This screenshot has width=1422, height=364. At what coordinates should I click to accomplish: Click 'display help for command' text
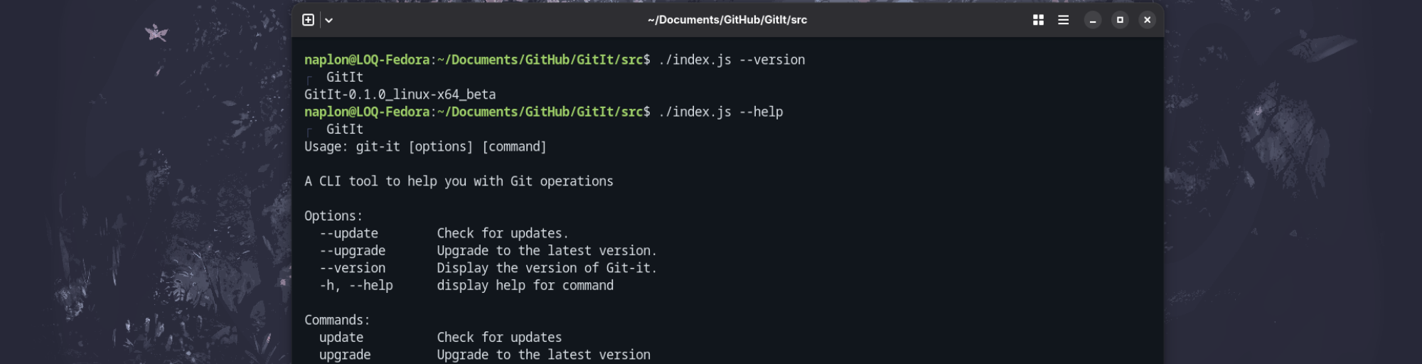tap(525, 286)
